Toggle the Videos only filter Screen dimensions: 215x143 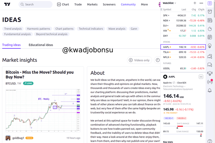[139, 60]
